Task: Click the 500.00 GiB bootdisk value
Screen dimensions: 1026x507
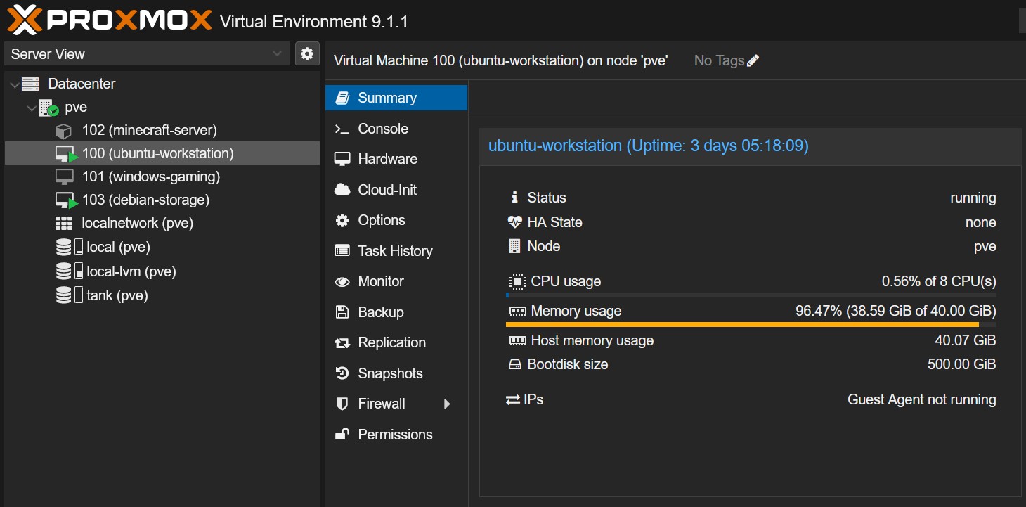Action: [961, 364]
